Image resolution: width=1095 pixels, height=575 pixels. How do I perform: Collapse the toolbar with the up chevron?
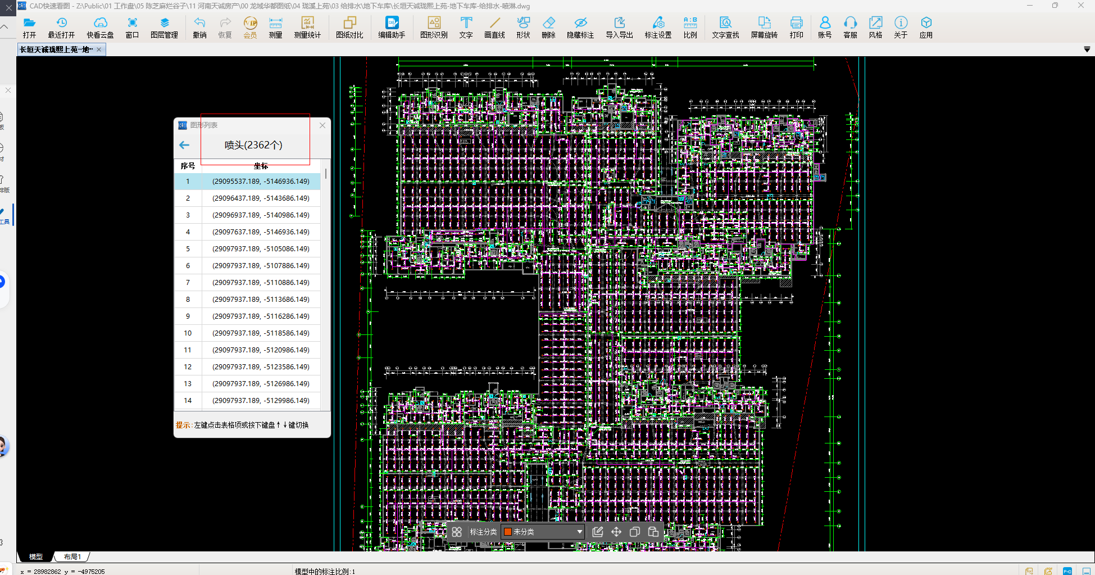pos(4,26)
